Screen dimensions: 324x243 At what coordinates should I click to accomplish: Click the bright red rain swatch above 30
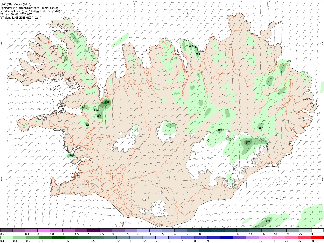click(317, 238)
